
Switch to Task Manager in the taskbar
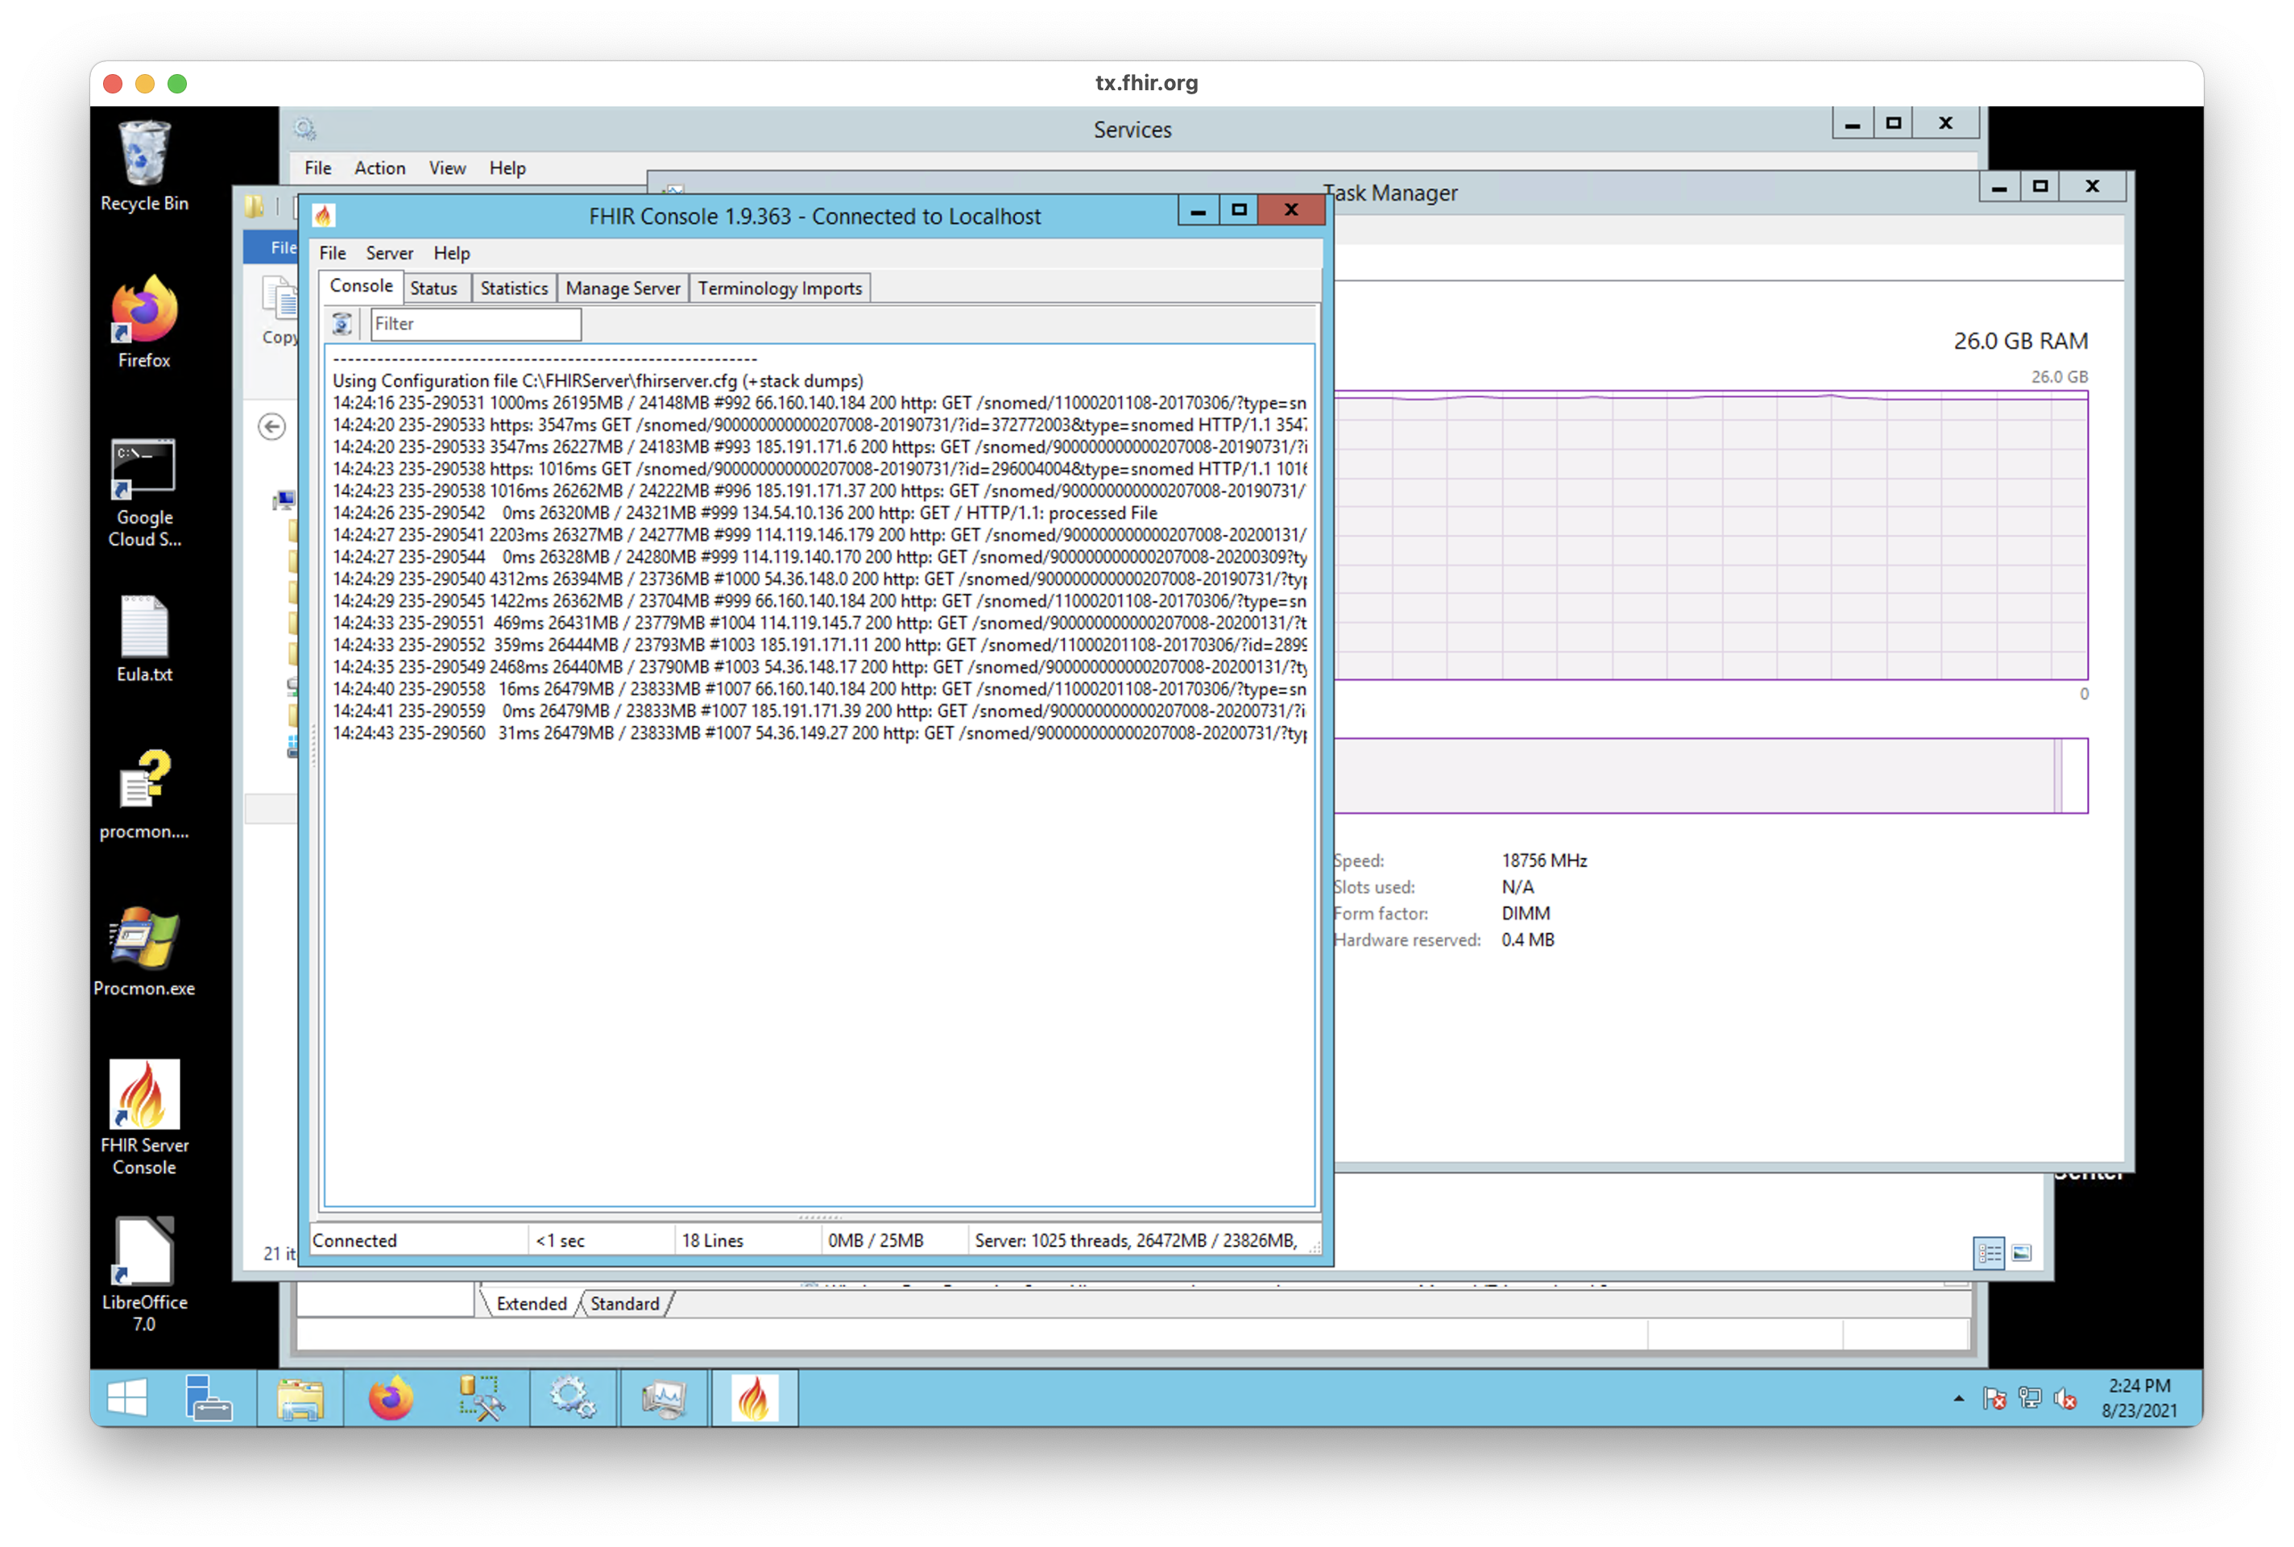pyautogui.click(x=664, y=1398)
